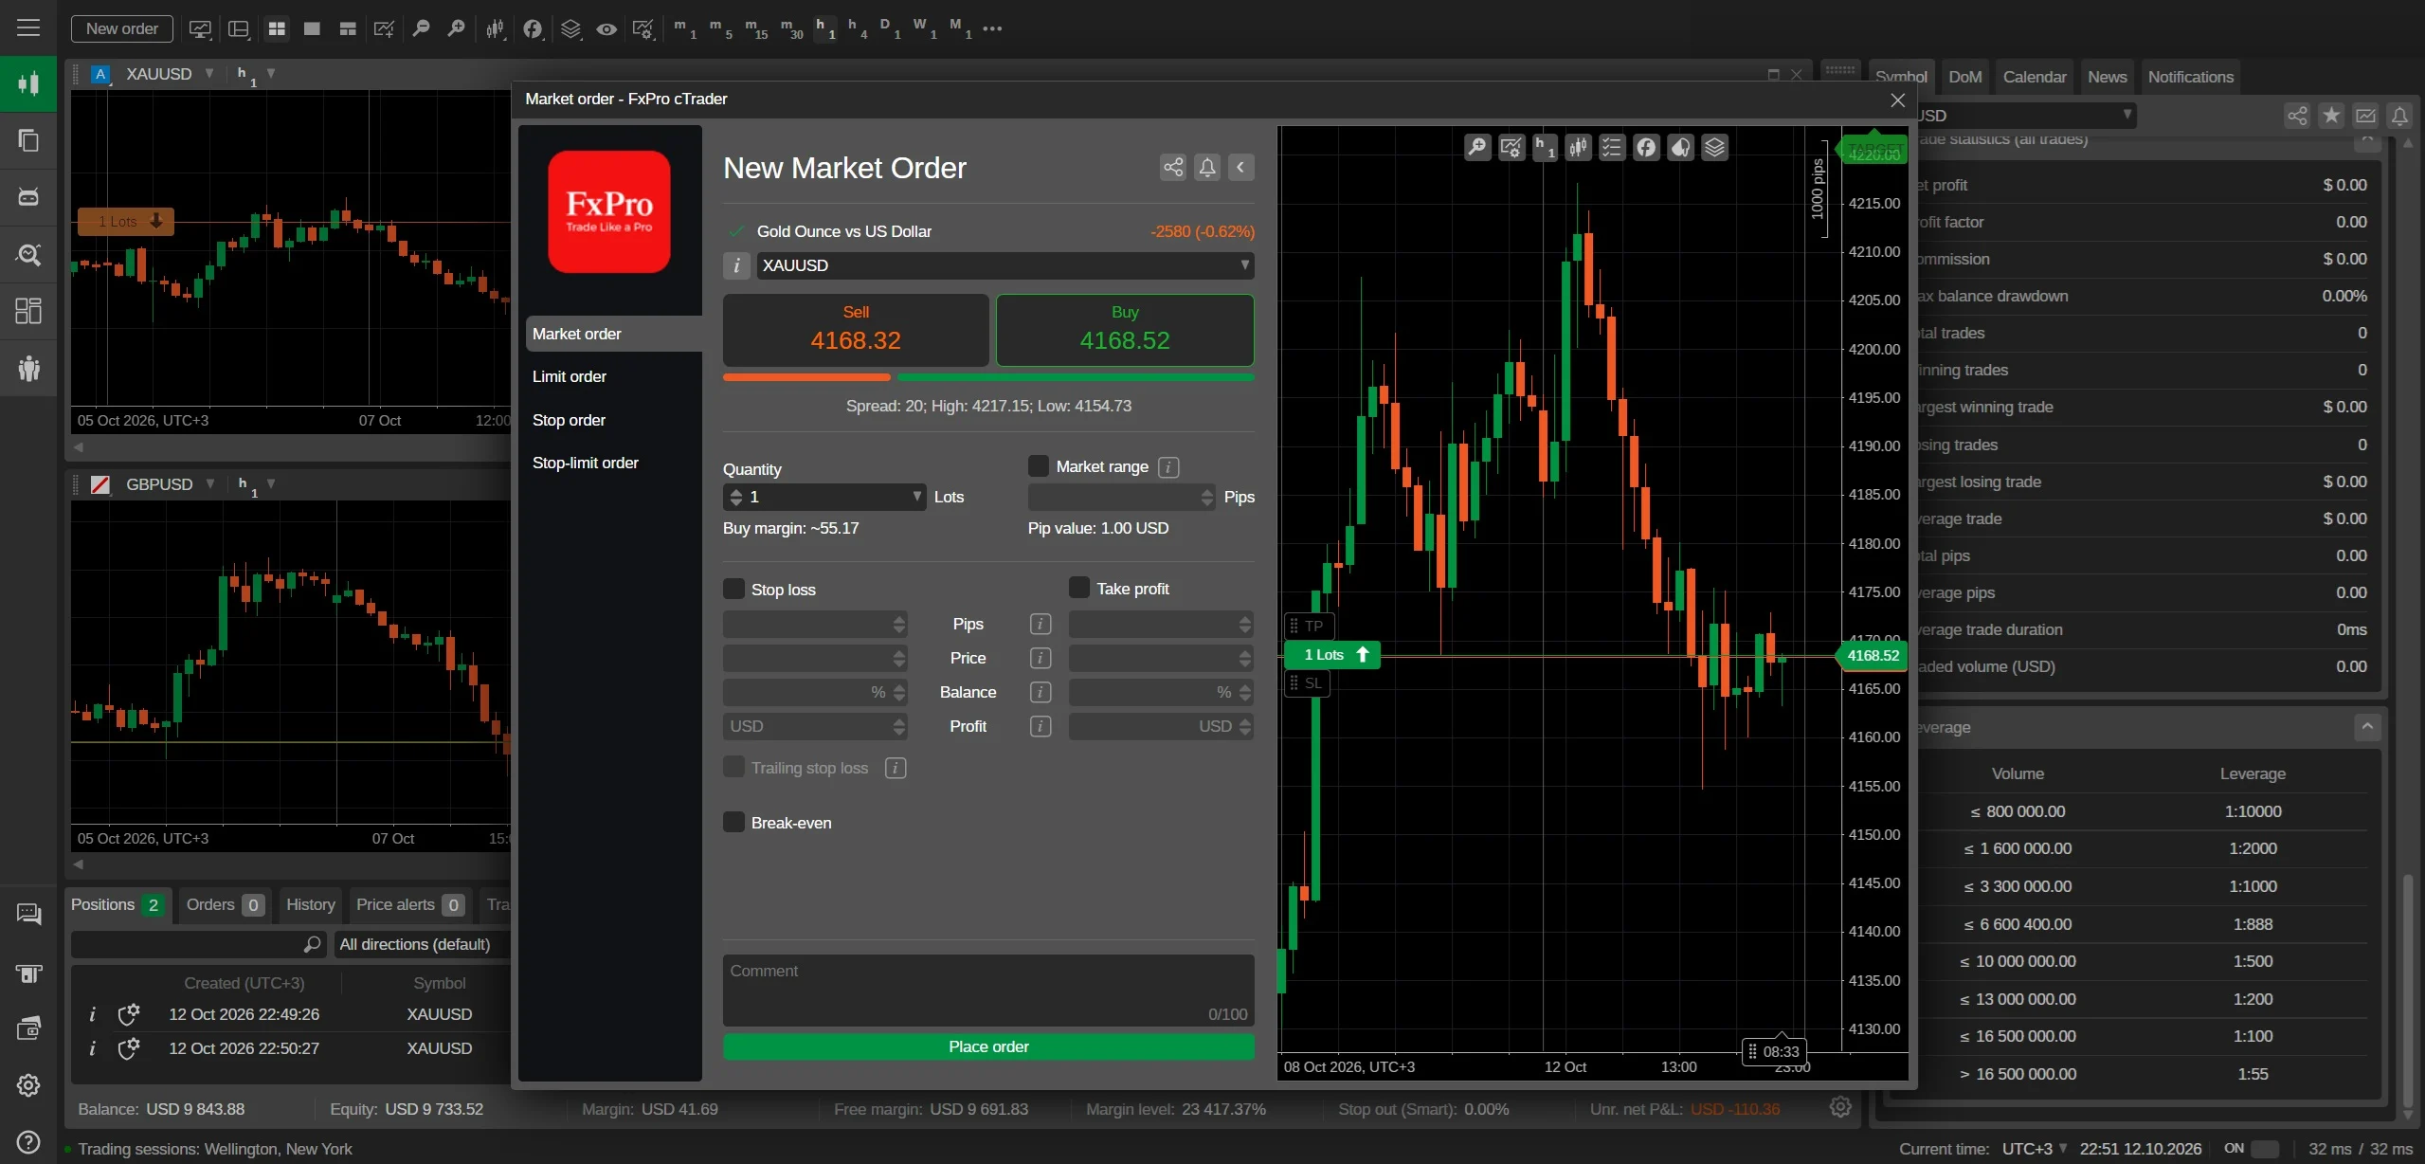
Task: Tick the Break-even checkbox
Action: [733, 822]
